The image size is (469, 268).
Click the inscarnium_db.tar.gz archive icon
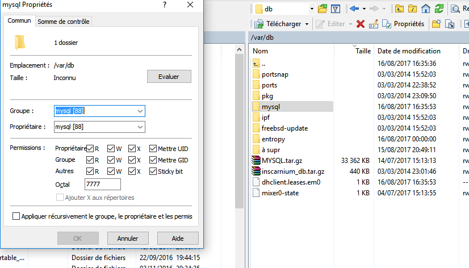point(256,171)
